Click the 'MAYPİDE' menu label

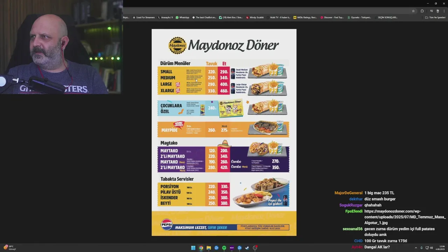pyautogui.click(x=169, y=130)
